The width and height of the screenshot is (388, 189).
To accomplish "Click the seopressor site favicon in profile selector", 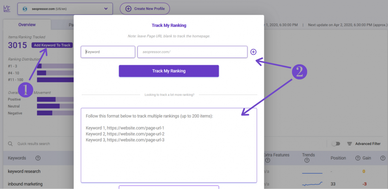I will pos(25,9).
